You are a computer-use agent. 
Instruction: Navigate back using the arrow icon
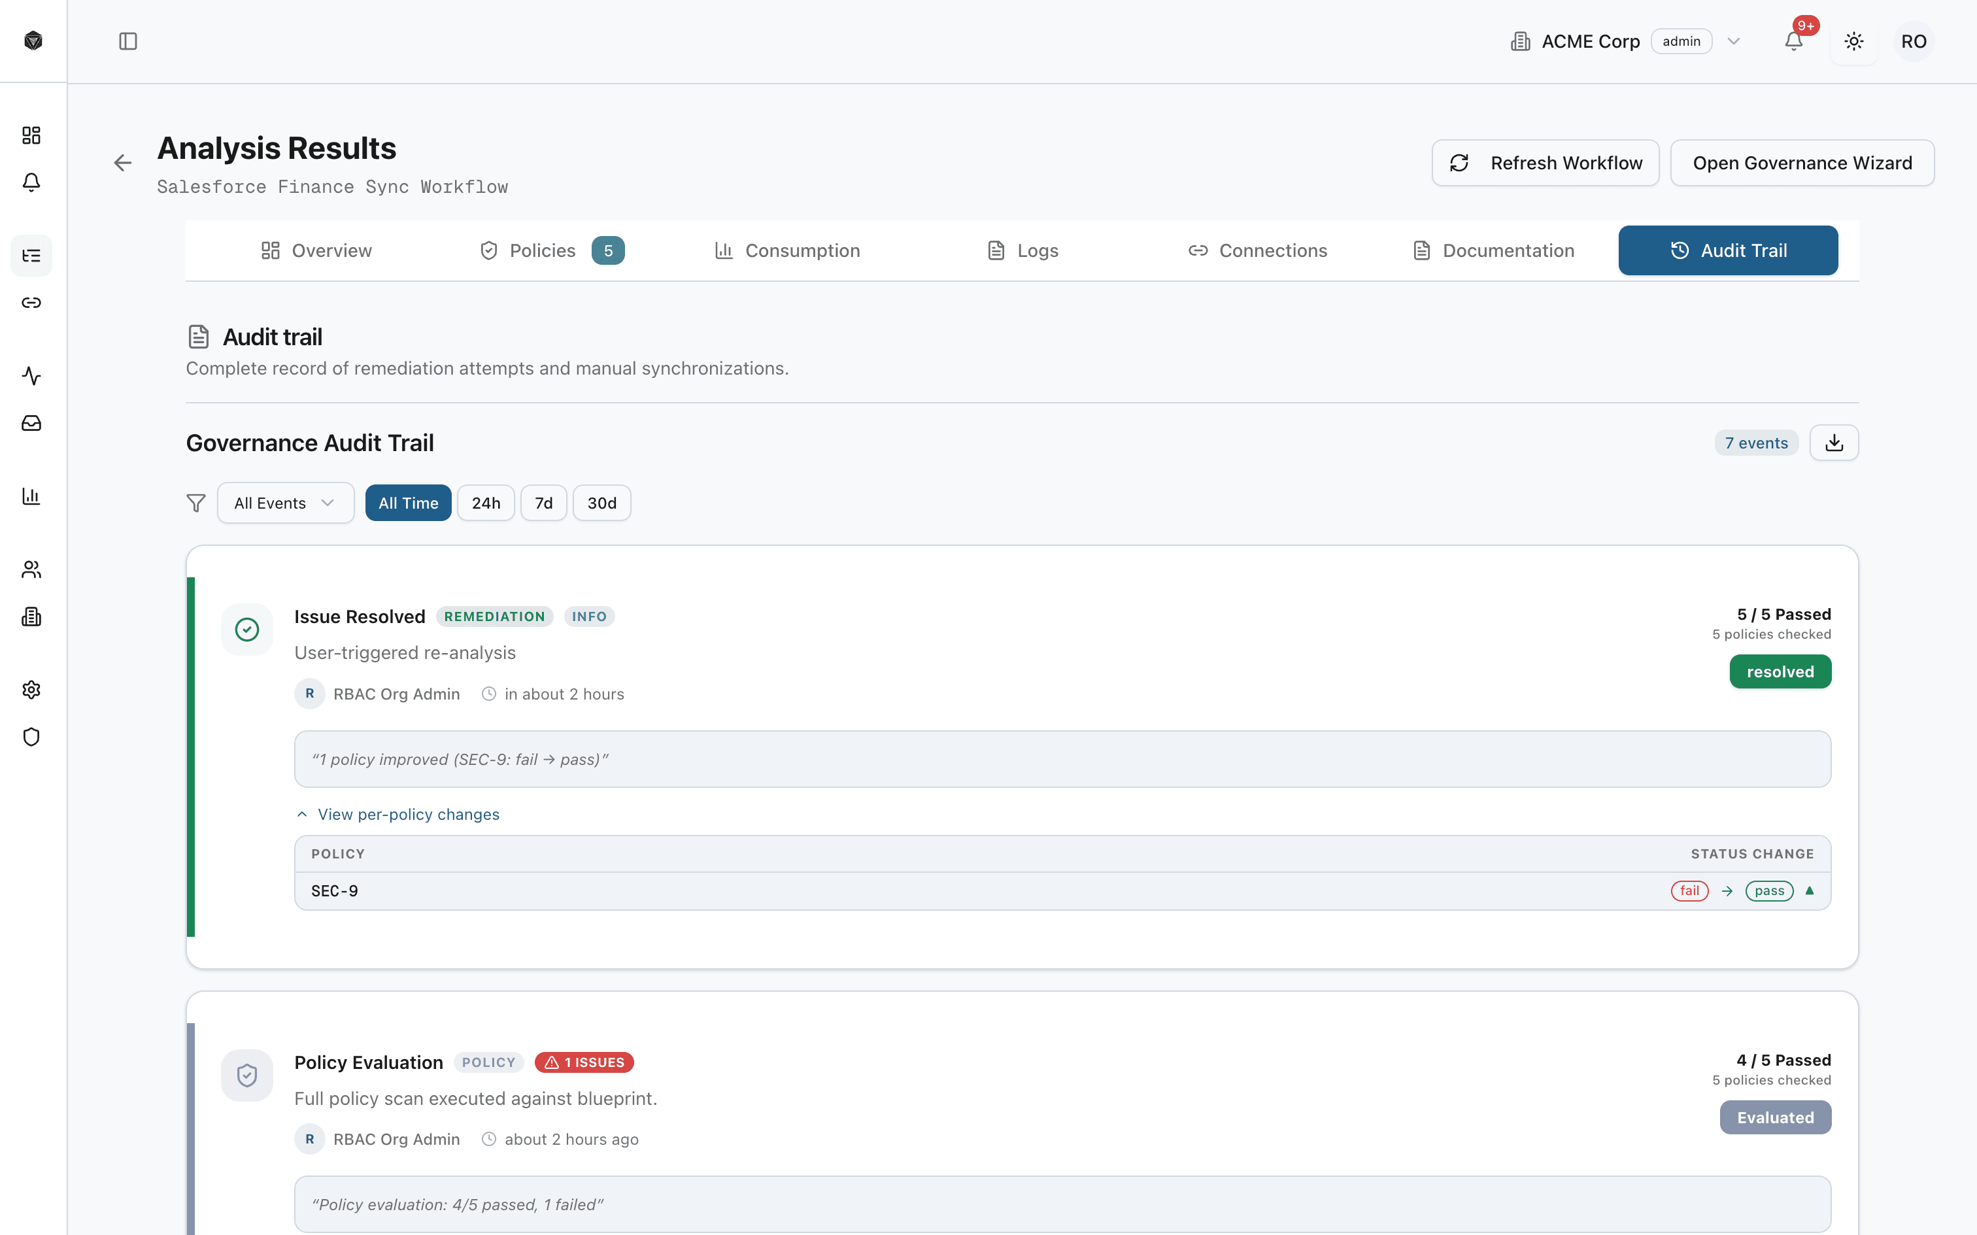click(x=122, y=163)
